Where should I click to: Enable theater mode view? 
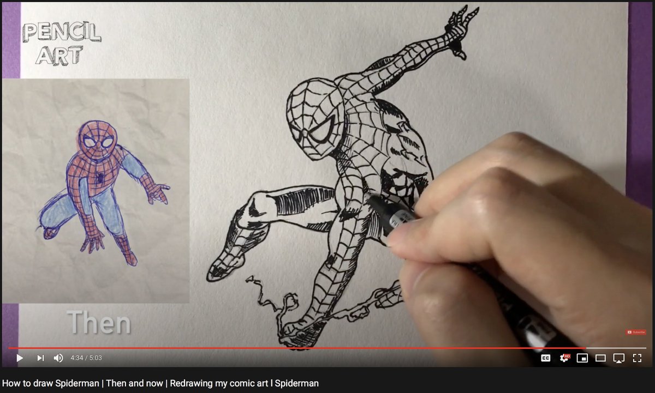coord(600,358)
